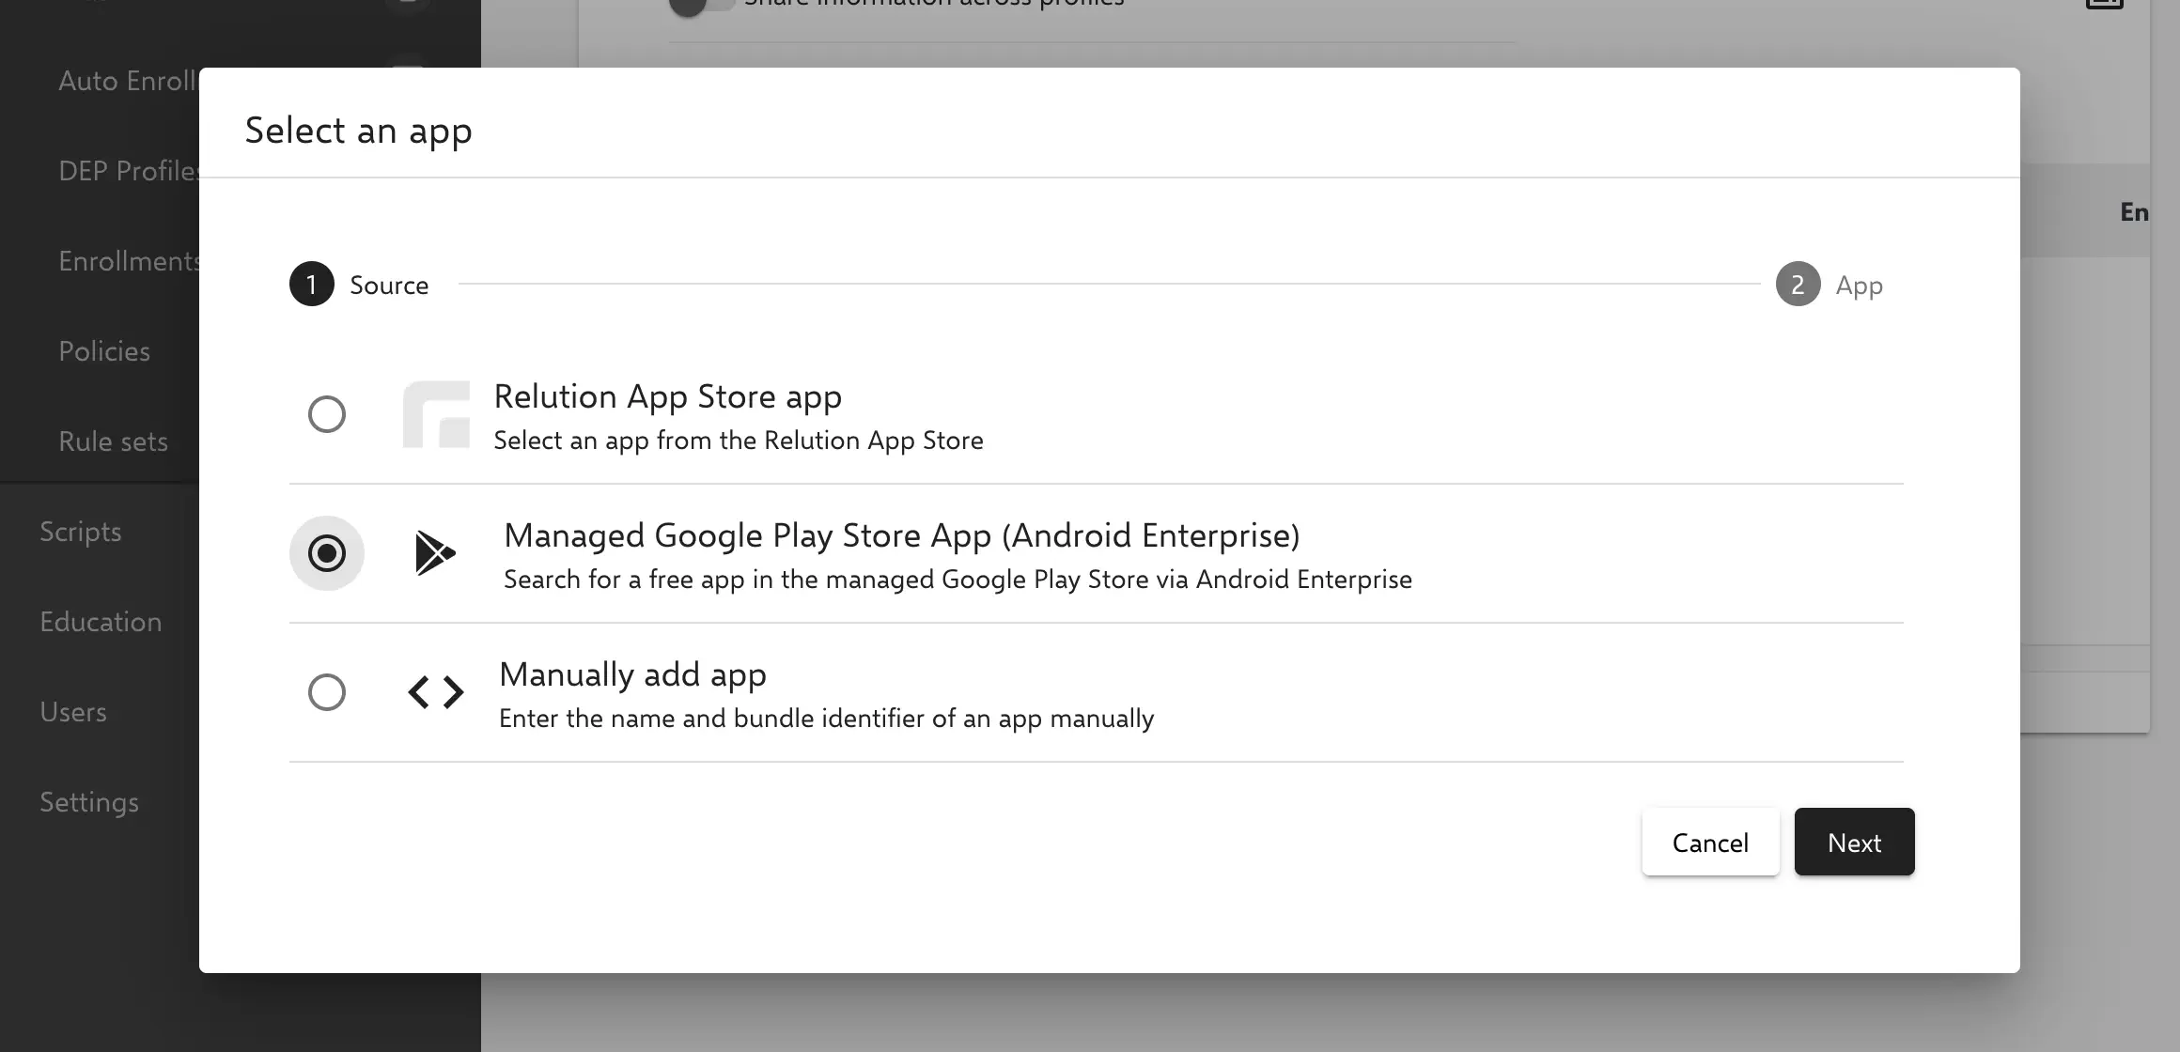The width and height of the screenshot is (2180, 1052).
Task: Open Users in the sidebar
Action: [x=73, y=712]
